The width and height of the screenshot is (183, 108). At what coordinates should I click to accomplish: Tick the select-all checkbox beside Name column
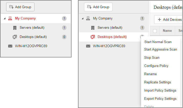click(x=155, y=31)
